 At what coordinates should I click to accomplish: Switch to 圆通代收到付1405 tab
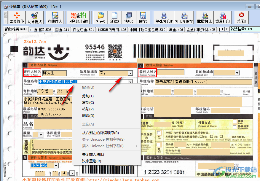tap(201, 30)
